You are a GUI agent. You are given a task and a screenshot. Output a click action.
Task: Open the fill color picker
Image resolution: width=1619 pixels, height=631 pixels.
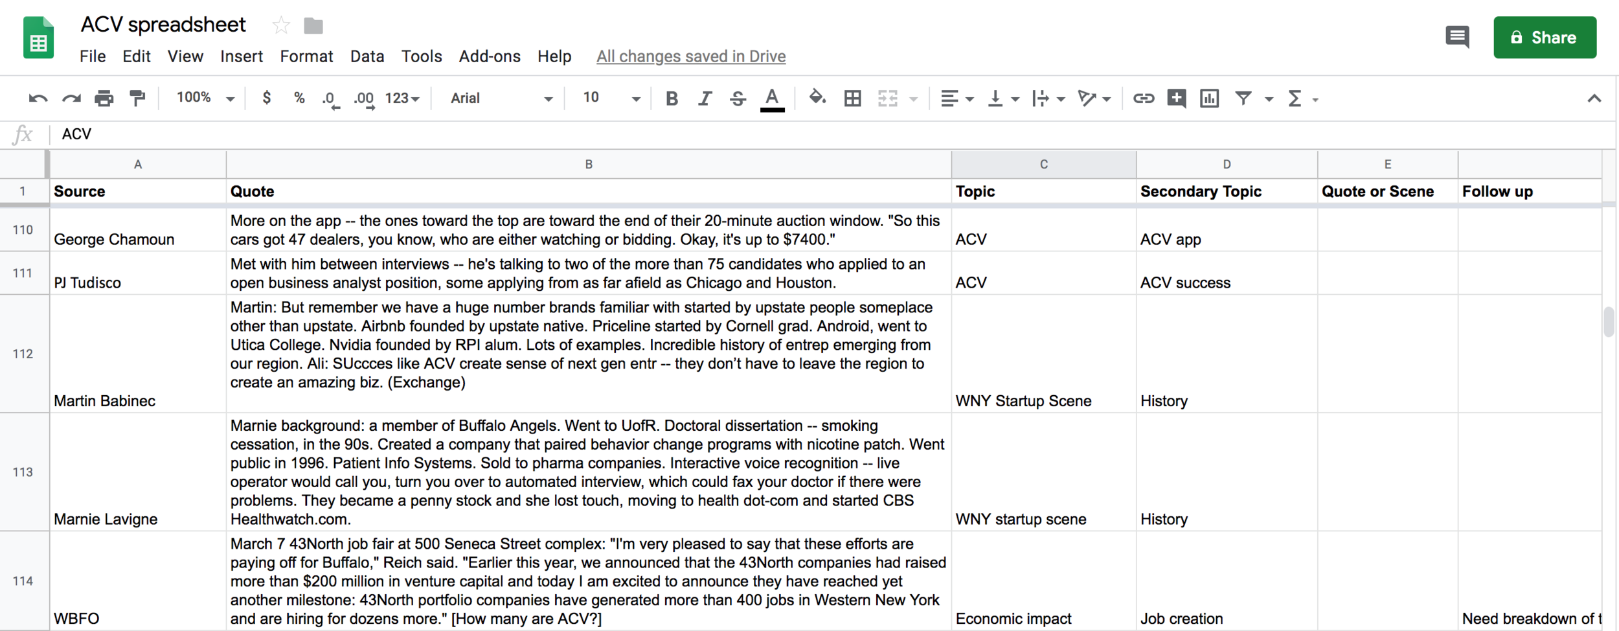pyautogui.click(x=817, y=98)
